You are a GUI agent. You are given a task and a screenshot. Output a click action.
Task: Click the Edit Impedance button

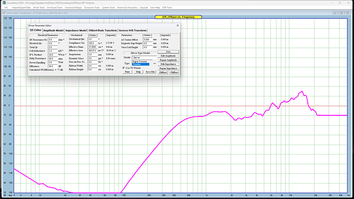168,64
